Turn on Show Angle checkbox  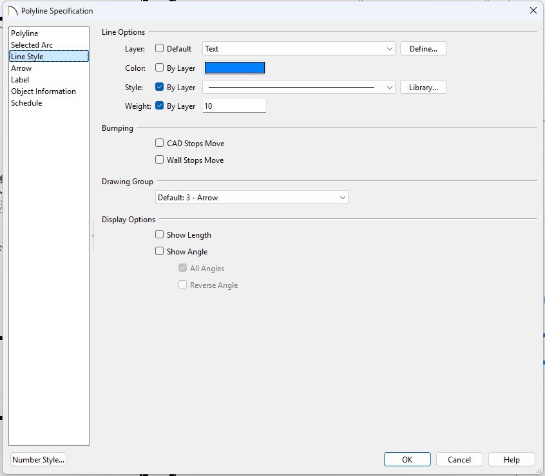tap(160, 252)
